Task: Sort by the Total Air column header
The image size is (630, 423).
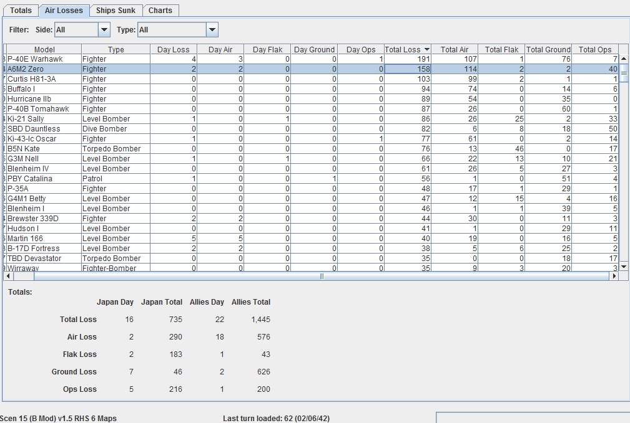Action: (455, 49)
